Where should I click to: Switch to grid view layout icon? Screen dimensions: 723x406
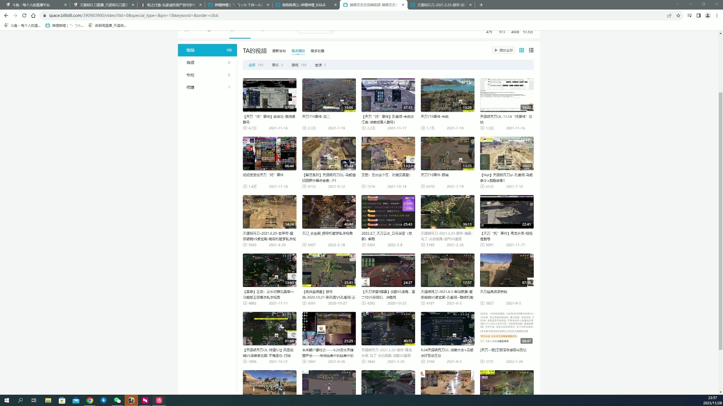coord(522,50)
